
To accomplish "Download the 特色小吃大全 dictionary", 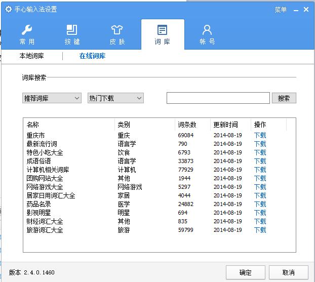I will (260, 153).
